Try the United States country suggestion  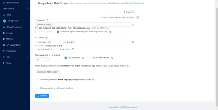click(51, 46)
